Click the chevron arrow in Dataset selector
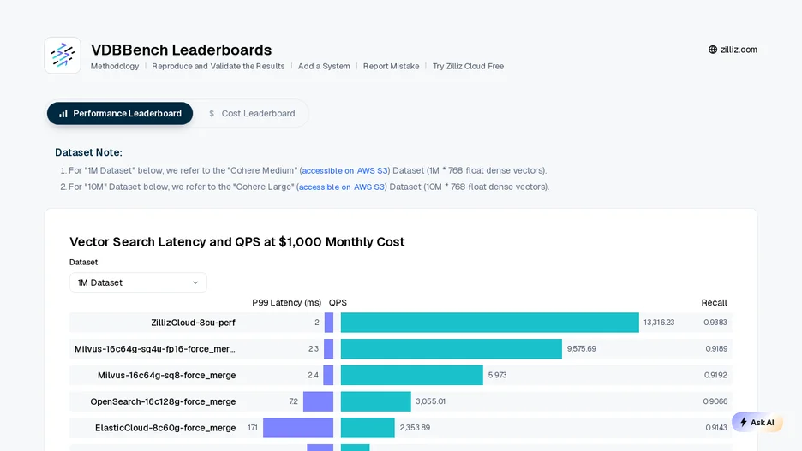802x451 pixels. 195,282
